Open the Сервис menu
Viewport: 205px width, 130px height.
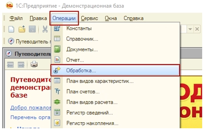[89, 18]
